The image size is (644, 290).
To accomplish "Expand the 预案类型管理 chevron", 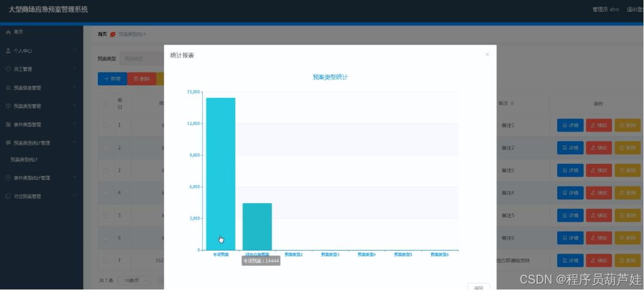I will [x=75, y=105].
